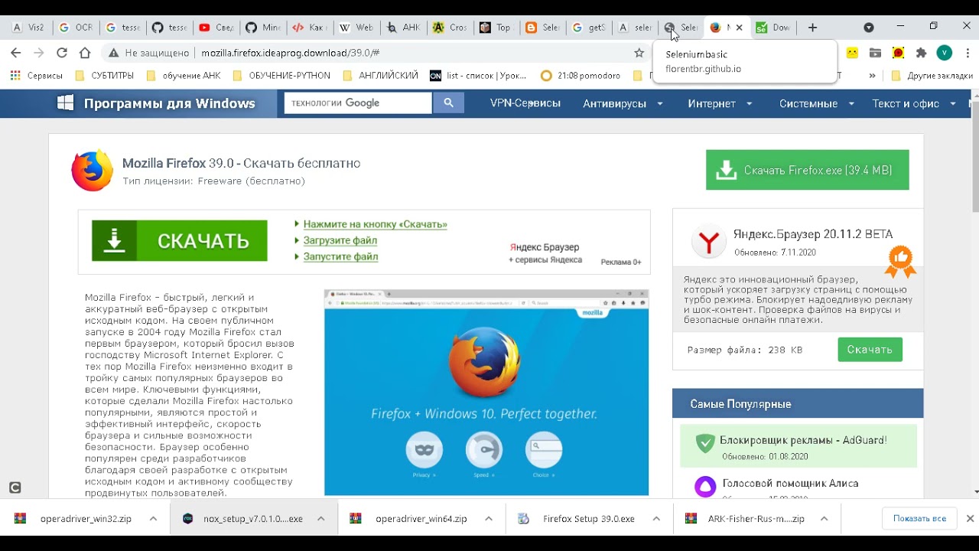This screenshot has height=551, width=979.
Task: Click the address bar URL
Action: [x=290, y=53]
